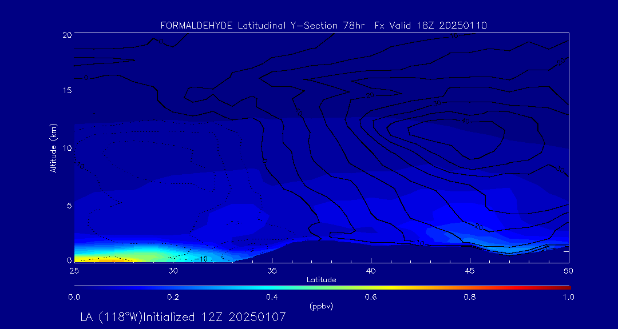Click the '(ppbv)' units label
Screen dimensions: 618x329
pyautogui.click(x=322, y=307)
